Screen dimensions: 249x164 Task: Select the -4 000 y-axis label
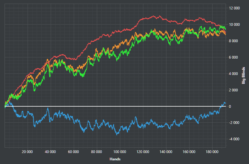[x=234, y=139]
